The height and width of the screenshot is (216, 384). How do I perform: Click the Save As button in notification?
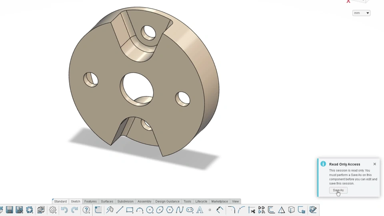(338, 190)
